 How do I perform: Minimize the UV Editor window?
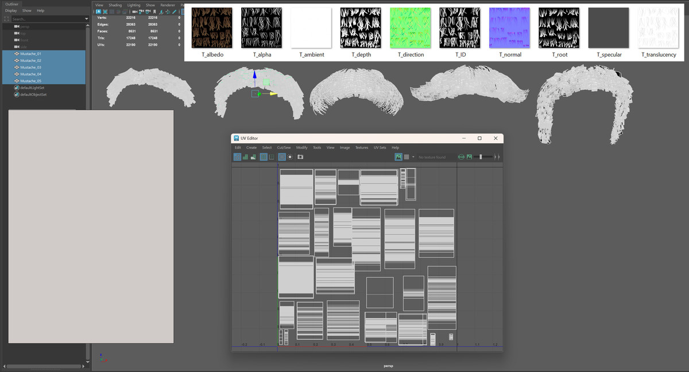(463, 138)
